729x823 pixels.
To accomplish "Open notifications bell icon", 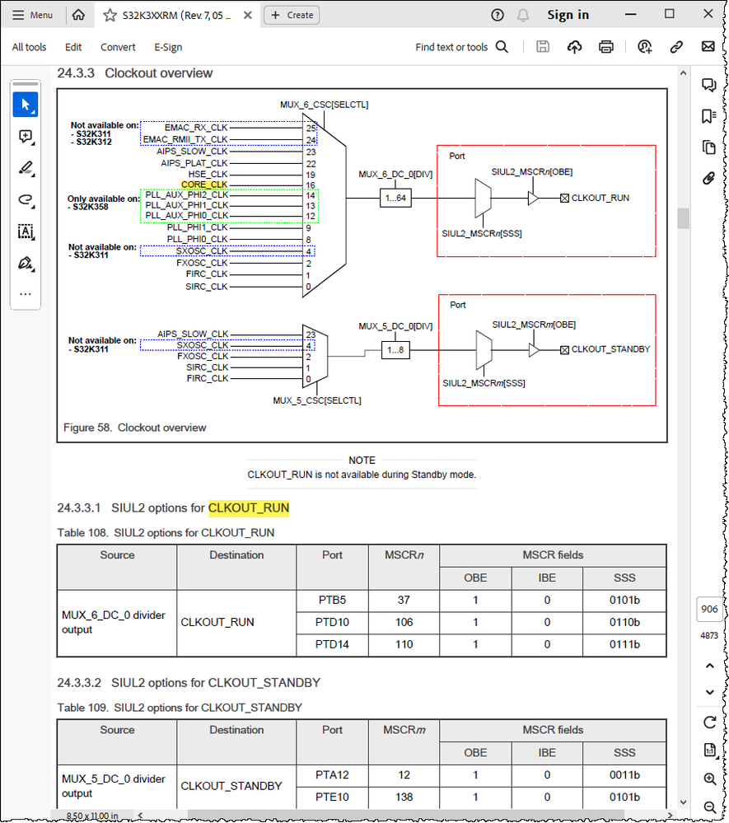I will (x=523, y=15).
